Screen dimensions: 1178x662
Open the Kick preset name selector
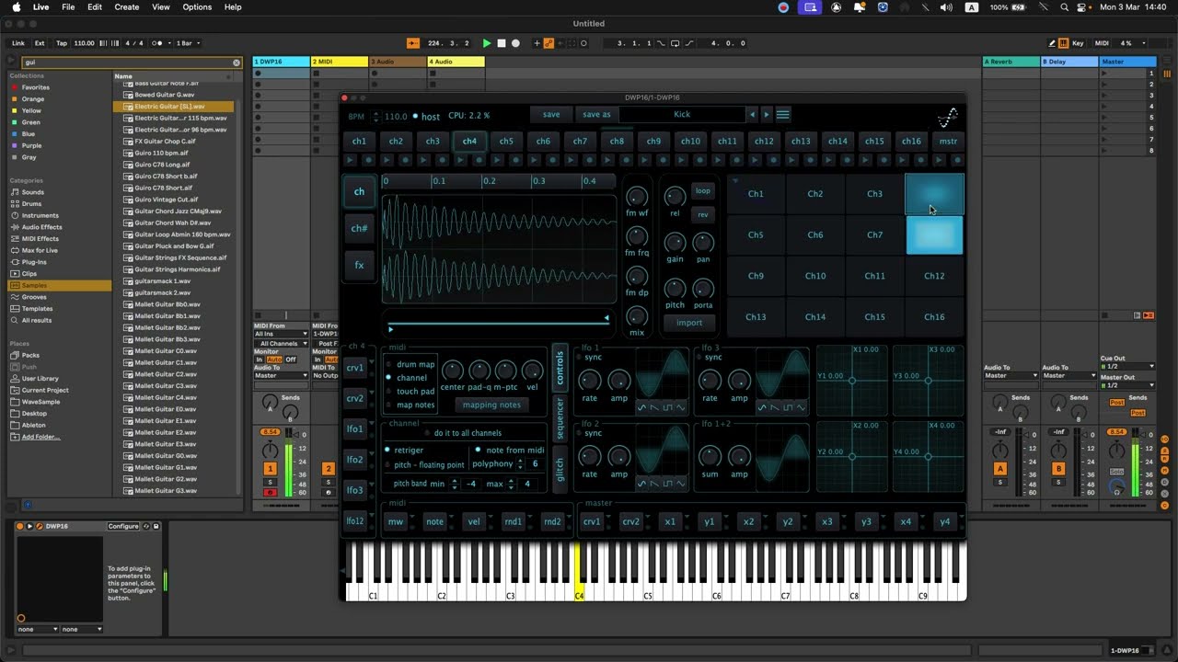(x=682, y=115)
